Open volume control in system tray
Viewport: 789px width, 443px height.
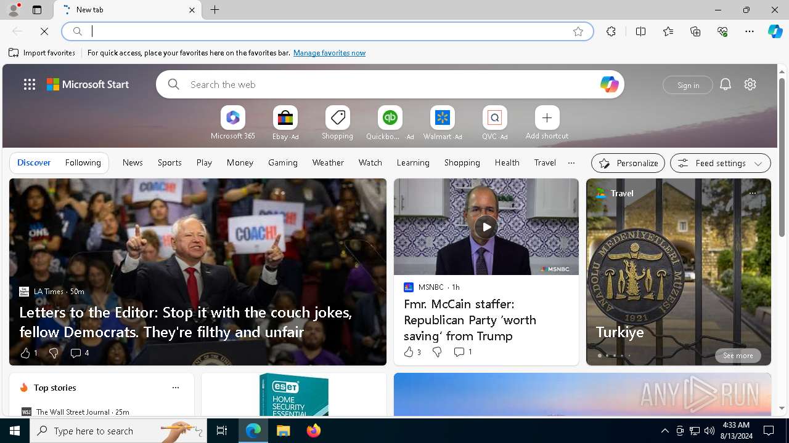pos(709,431)
